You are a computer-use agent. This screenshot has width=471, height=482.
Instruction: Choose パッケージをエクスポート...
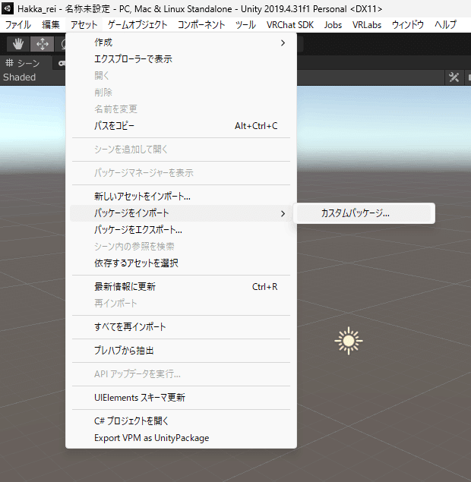(x=181, y=230)
